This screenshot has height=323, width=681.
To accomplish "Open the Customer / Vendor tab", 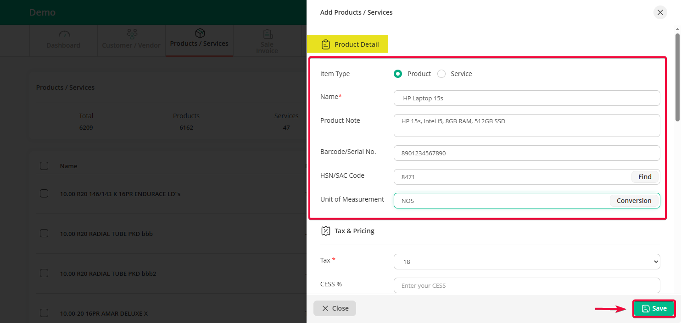I will tap(131, 41).
